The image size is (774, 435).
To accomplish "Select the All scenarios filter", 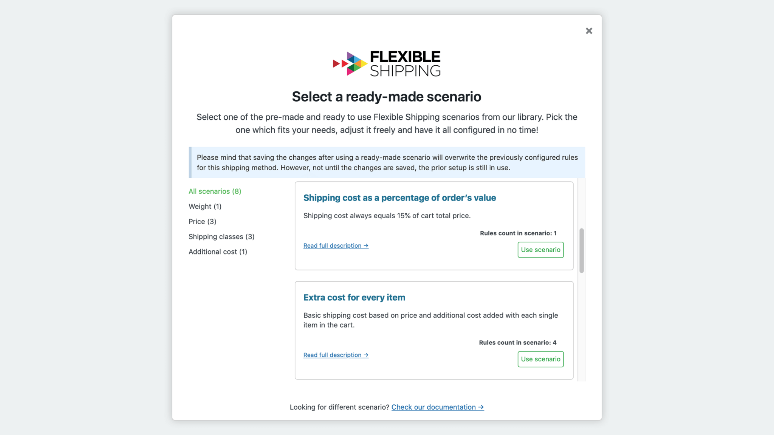I will coord(214,191).
